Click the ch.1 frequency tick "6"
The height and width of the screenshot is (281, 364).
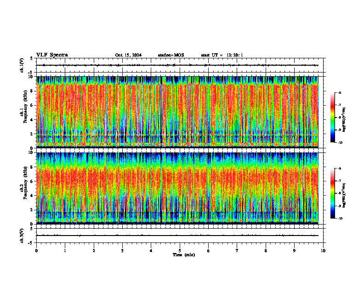(32, 105)
